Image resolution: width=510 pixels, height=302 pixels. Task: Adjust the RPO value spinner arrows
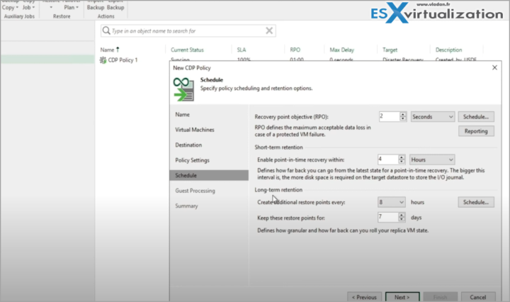[x=403, y=116]
